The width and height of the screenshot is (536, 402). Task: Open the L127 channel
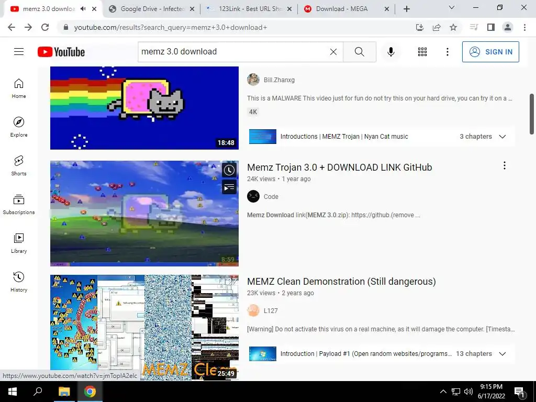[x=271, y=310]
